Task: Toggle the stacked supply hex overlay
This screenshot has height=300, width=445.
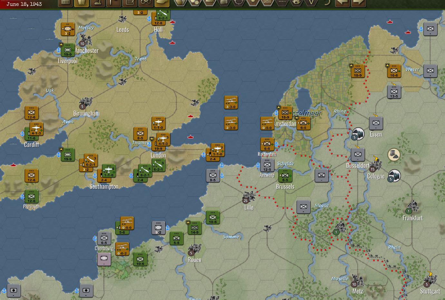Action: pyautogui.click(x=224, y=3)
